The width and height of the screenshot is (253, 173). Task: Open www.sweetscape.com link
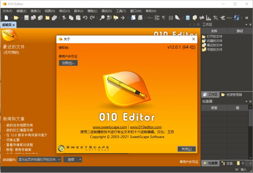point(110,127)
